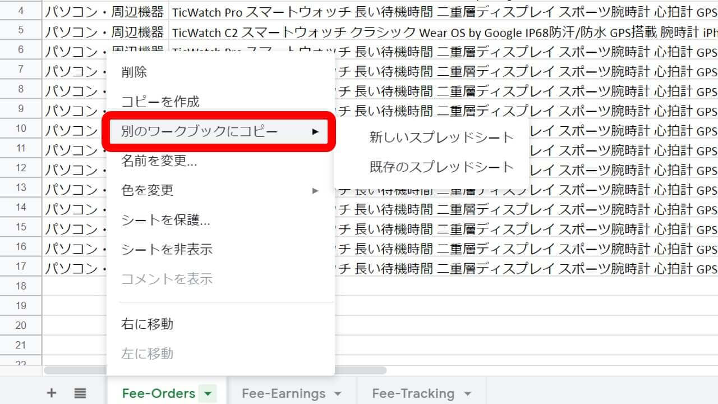Image resolution: width=718 pixels, height=404 pixels.
Task: Switch to the Fee-Tracking sheet tab
Action: coord(413,393)
